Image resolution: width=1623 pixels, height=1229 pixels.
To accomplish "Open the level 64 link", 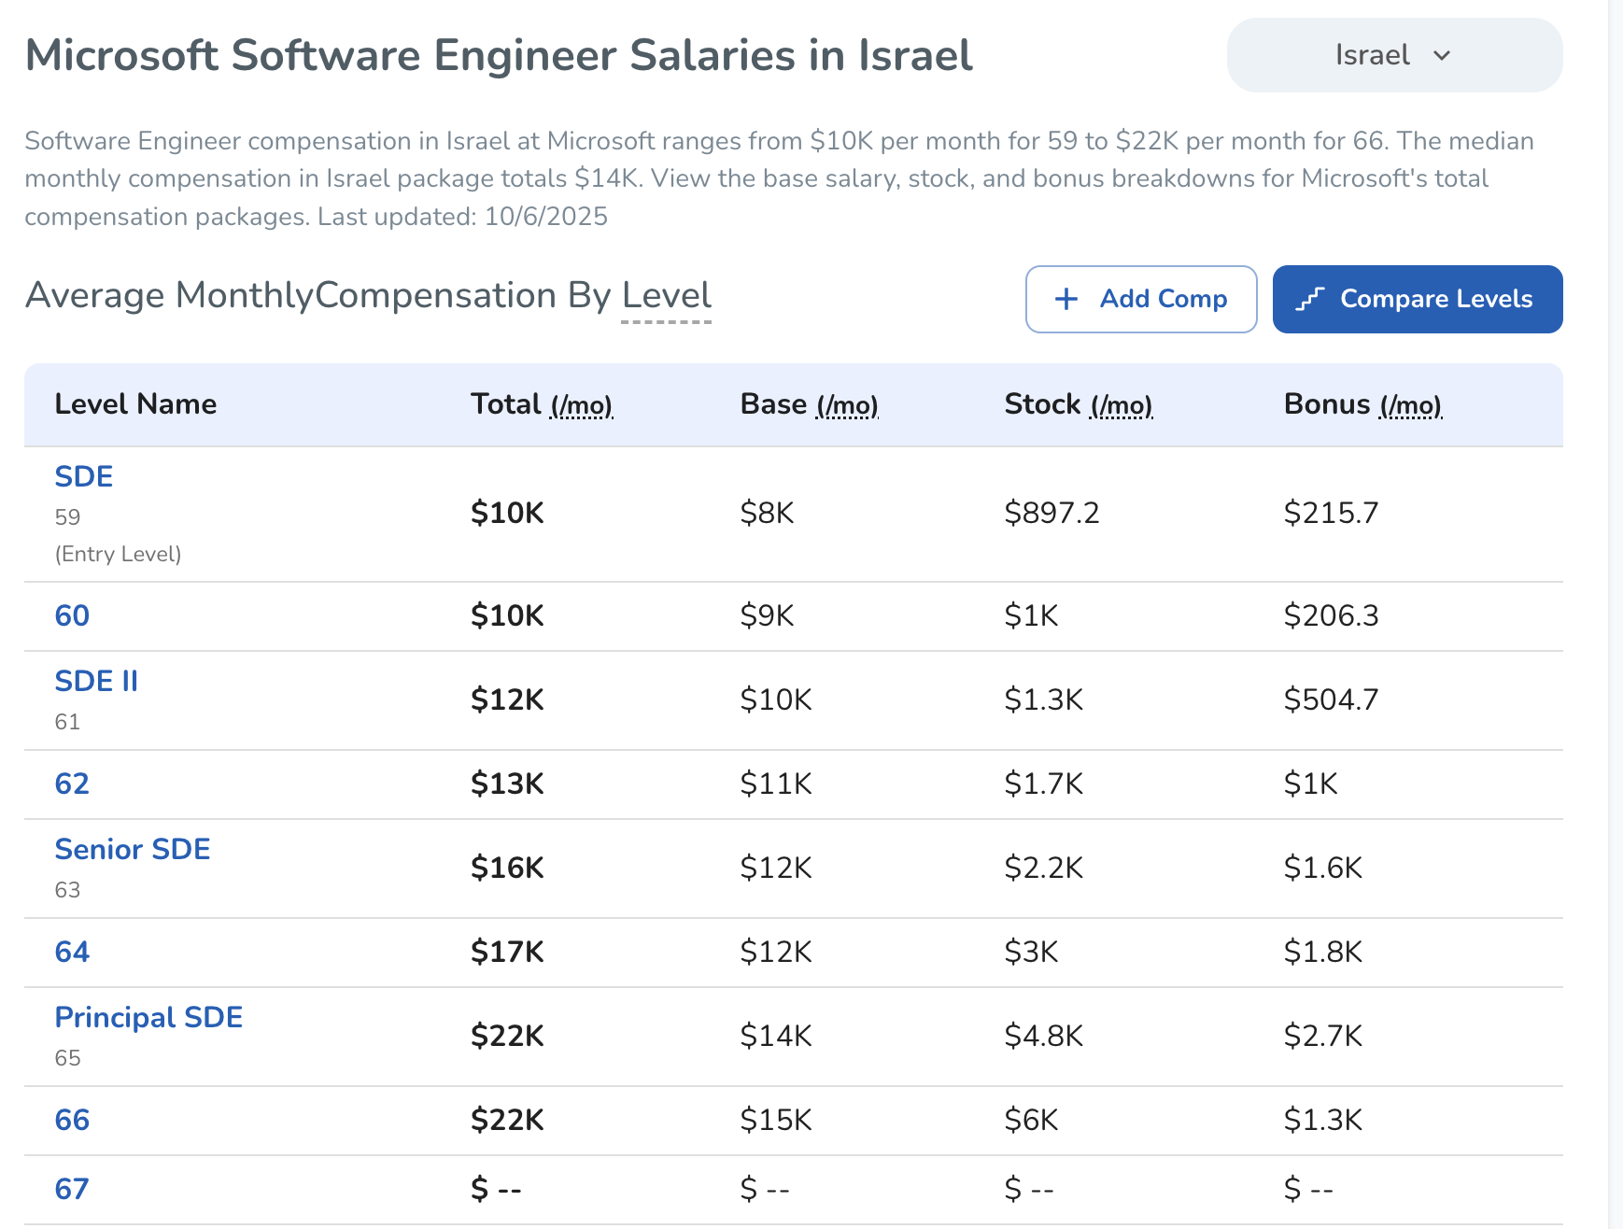I will pos(72,952).
